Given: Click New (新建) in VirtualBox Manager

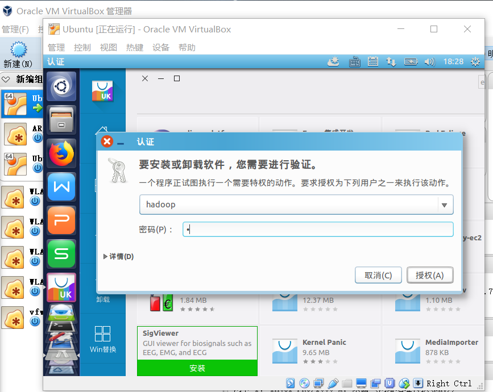Looking at the screenshot, I should point(18,54).
